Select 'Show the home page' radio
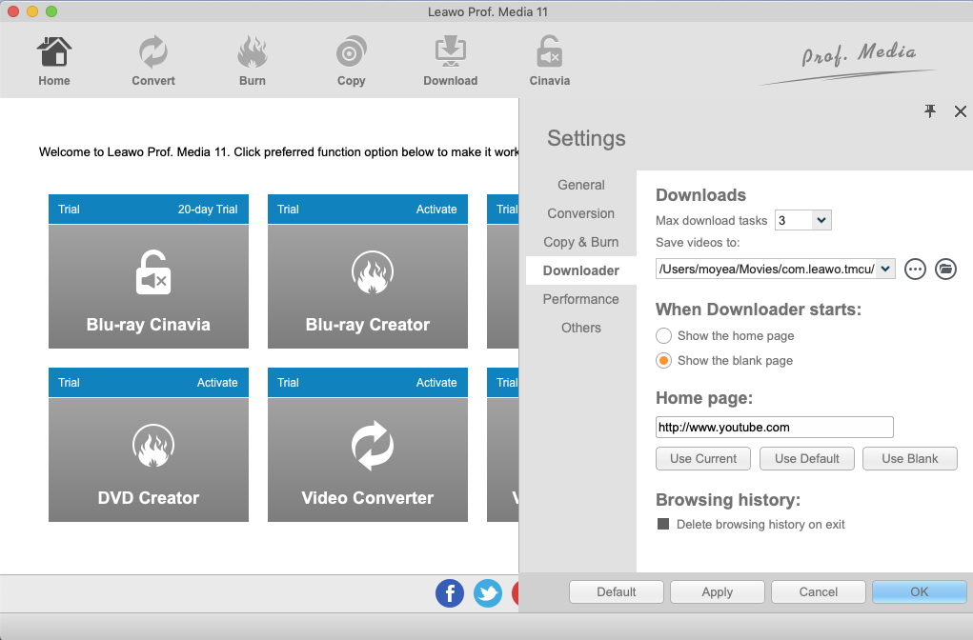973x640 pixels. (x=664, y=335)
